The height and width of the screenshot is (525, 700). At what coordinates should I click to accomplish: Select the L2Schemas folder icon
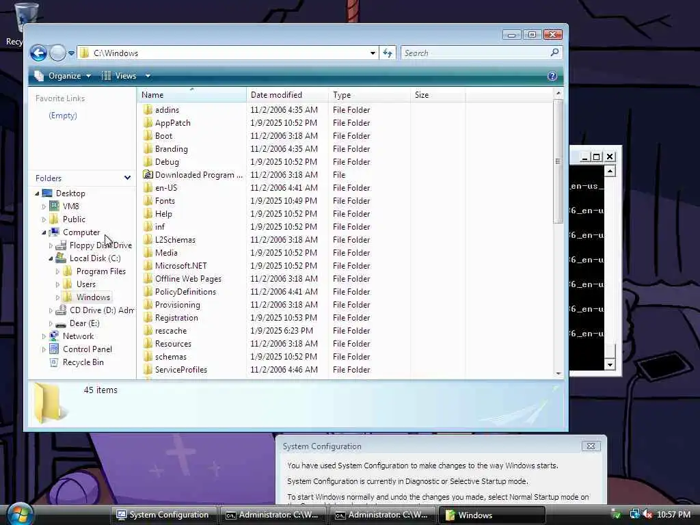(148, 240)
